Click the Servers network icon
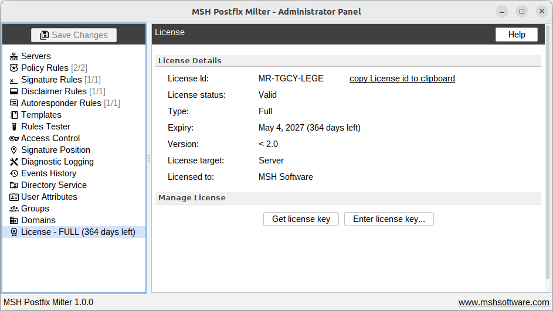 (x=13, y=56)
